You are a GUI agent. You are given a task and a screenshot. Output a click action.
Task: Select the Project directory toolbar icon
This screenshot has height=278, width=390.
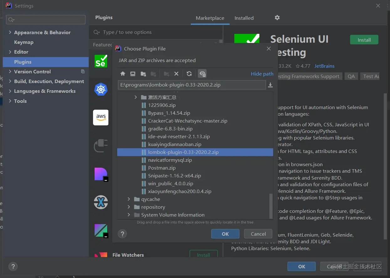143,74
